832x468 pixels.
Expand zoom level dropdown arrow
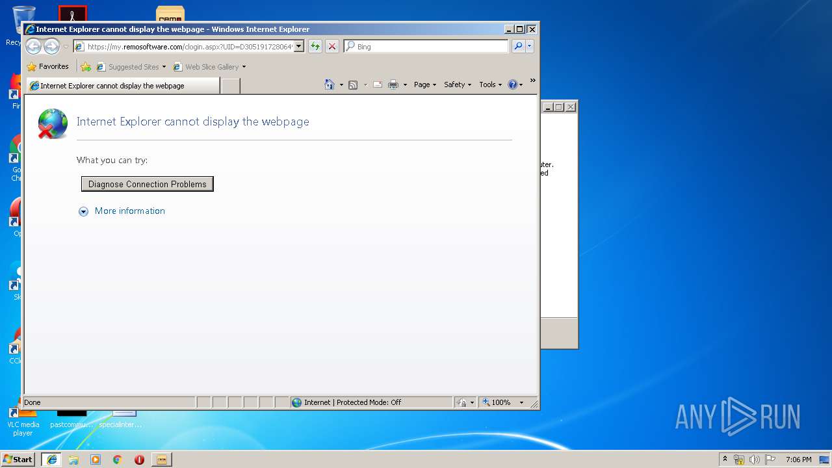point(521,402)
